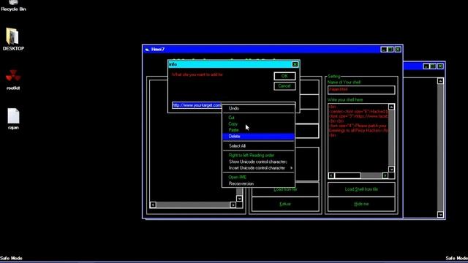468x263 pixels.
Task: Click inside the Write your shell text area
Action: click(358, 138)
